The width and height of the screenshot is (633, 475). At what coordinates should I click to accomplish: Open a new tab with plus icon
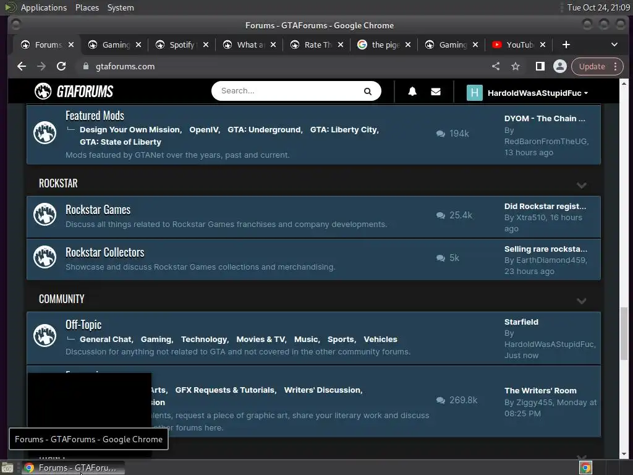566,45
